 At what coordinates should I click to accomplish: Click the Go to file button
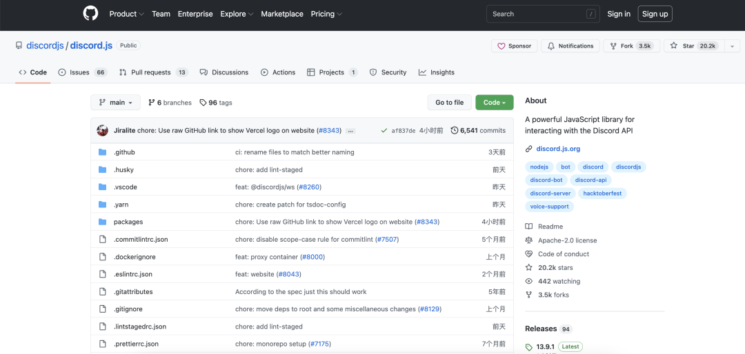[450, 103]
